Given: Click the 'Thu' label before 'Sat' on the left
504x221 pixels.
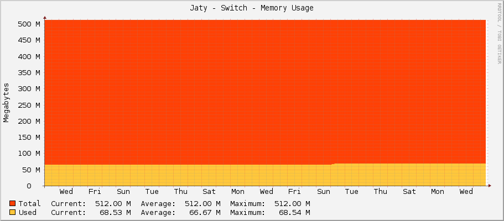Looking at the screenshot, I should 181,192.
